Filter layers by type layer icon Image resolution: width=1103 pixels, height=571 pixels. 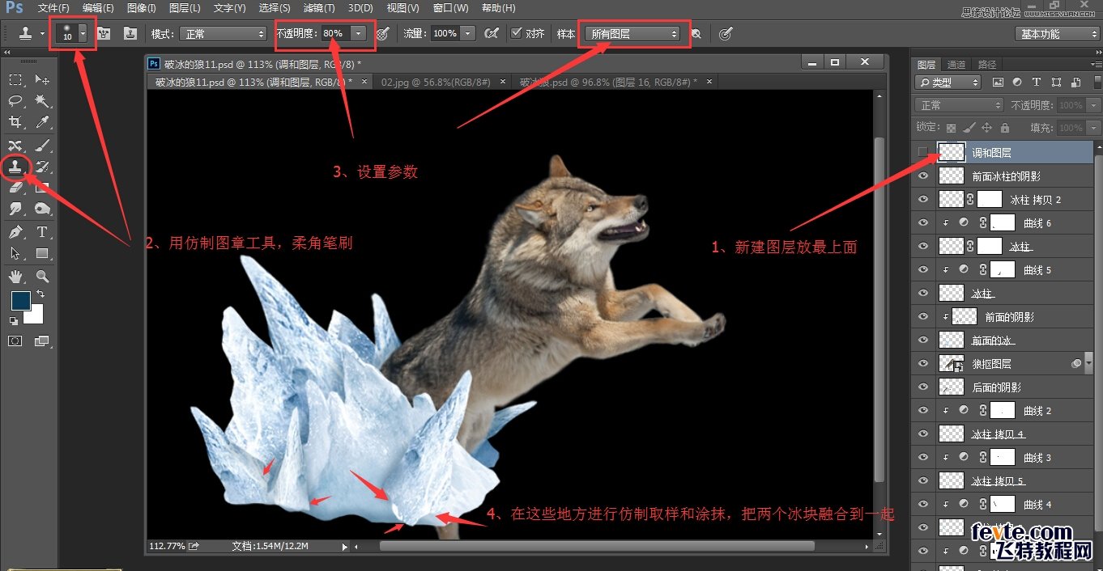(x=1037, y=82)
